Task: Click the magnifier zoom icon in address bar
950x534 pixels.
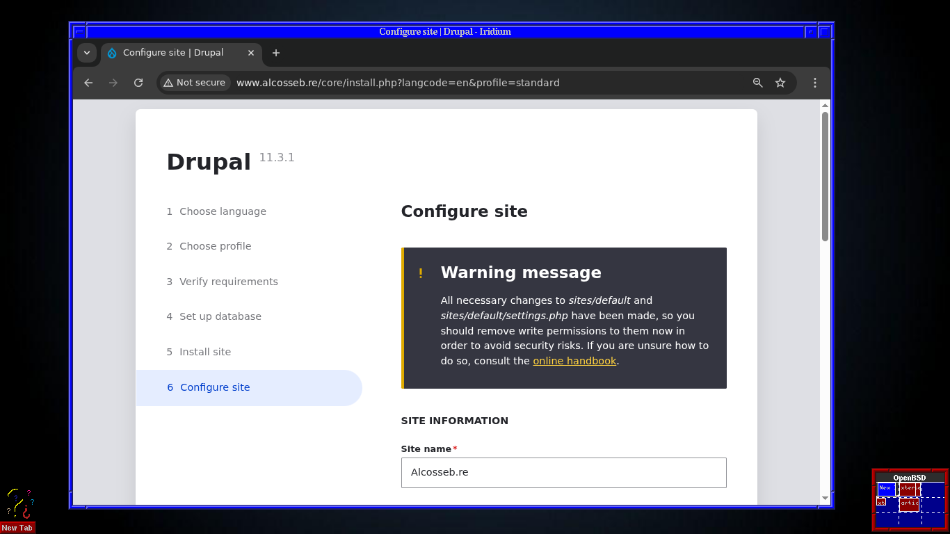Action: tap(757, 82)
